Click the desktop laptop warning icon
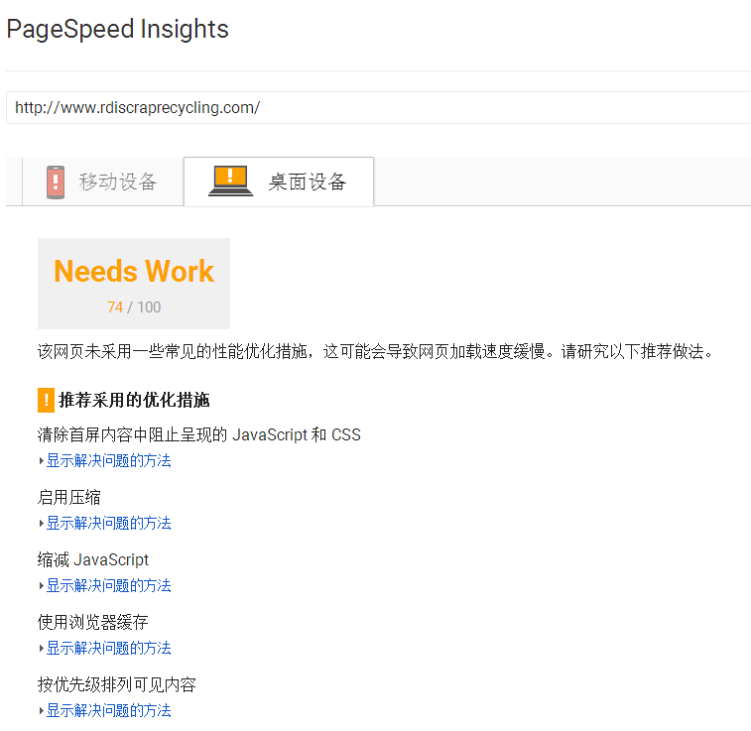Viewport: 751px width, 731px height. [230, 181]
